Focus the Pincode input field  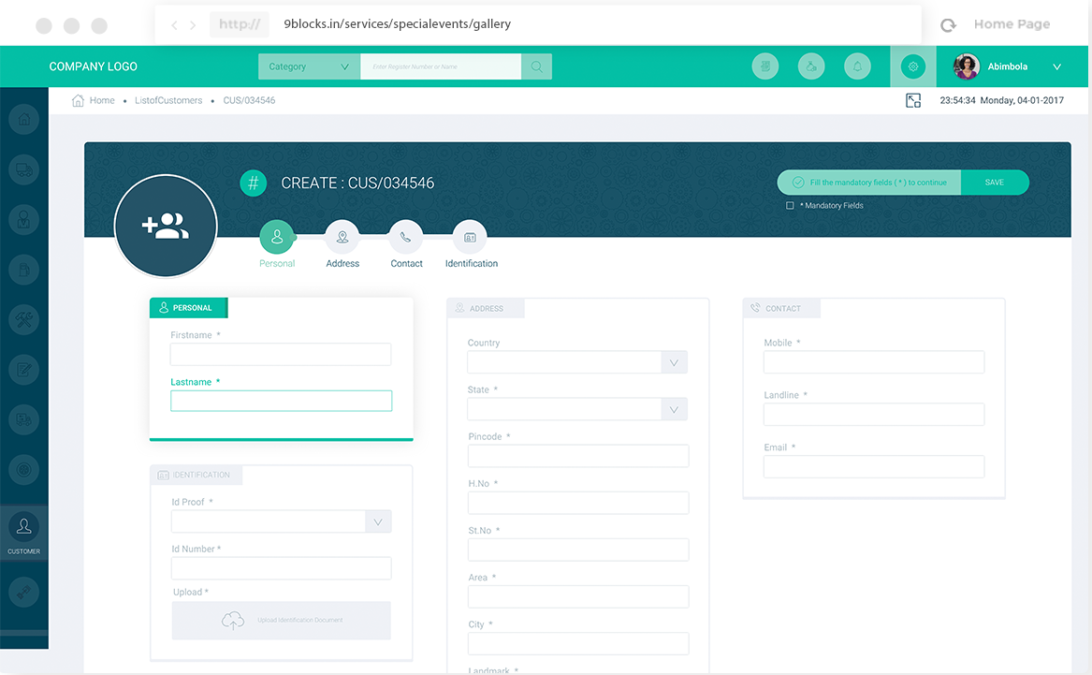(578, 456)
